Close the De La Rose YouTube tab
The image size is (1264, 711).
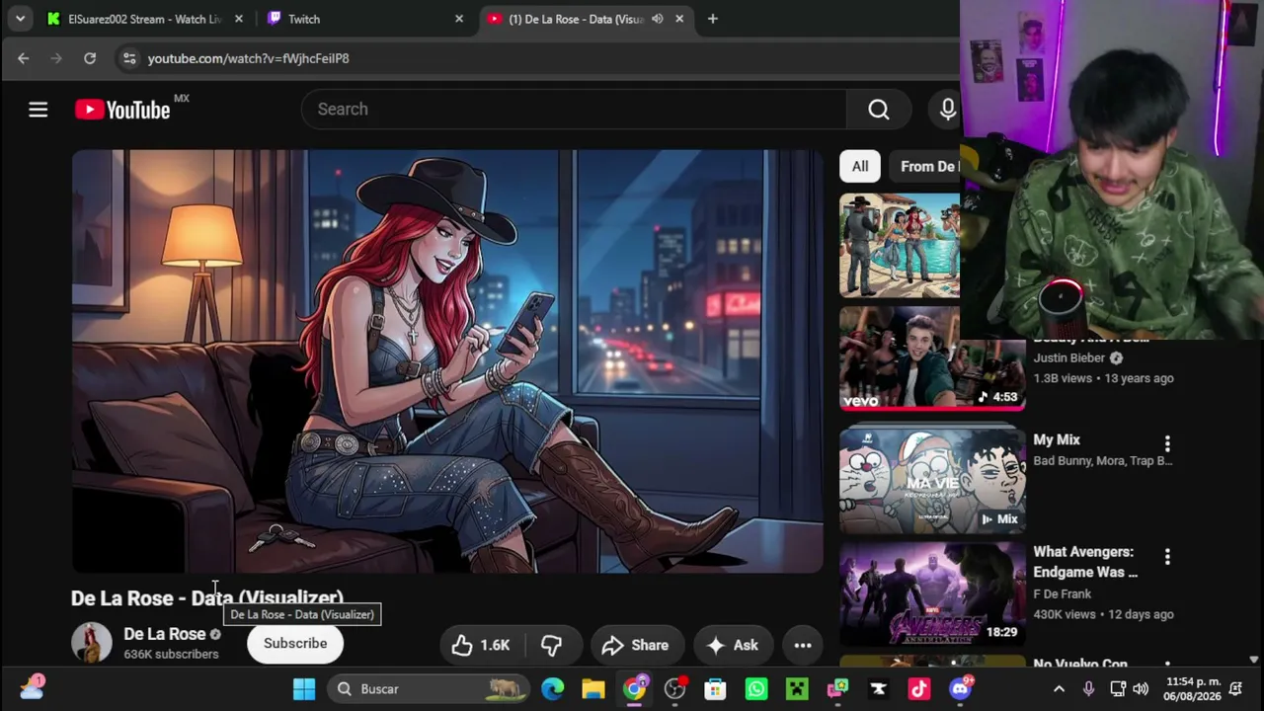click(679, 19)
